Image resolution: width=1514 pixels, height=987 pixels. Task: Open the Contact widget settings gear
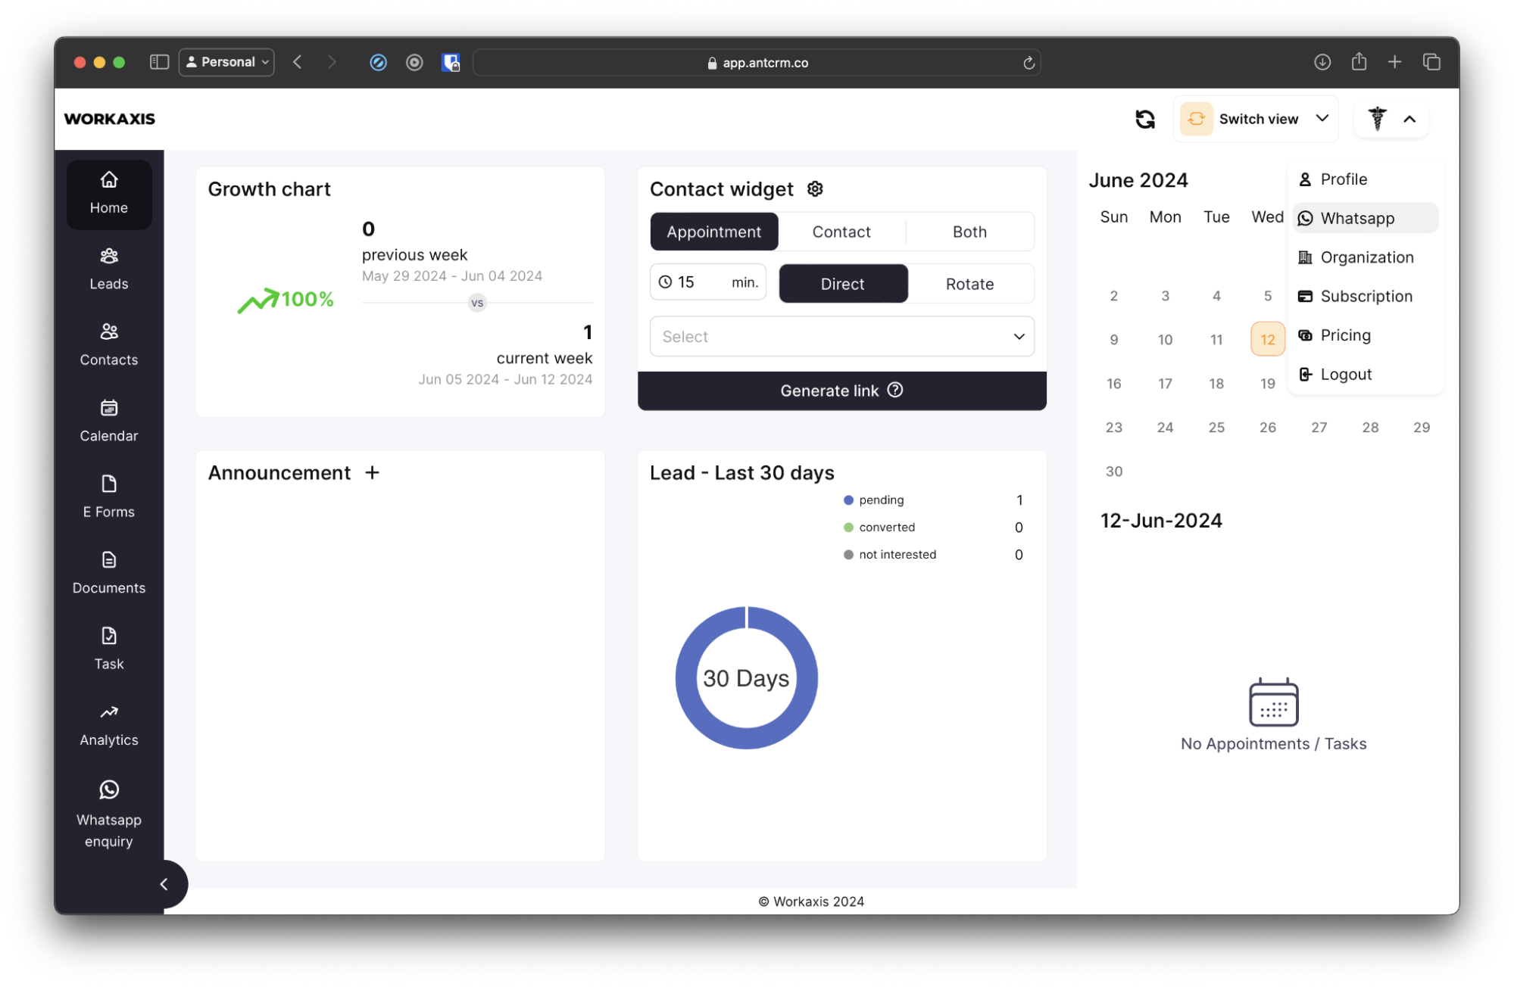815,188
